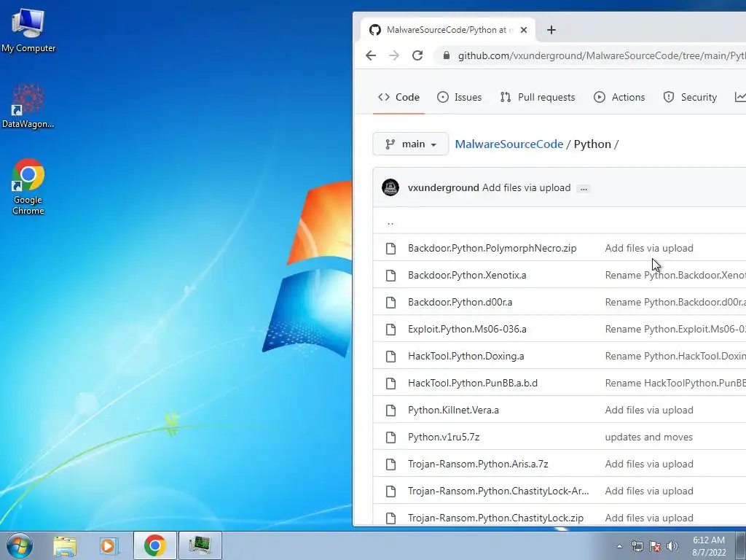Click the browser Back arrow
This screenshot has height=560, width=746.
click(x=371, y=55)
